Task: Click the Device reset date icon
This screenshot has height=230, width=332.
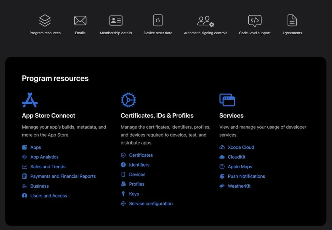Action: [x=158, y=20]
